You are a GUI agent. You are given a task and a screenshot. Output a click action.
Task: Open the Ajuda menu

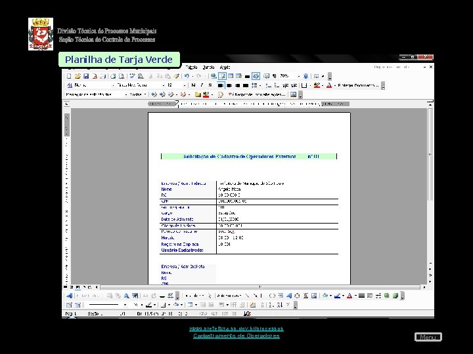tap(225, 67)
